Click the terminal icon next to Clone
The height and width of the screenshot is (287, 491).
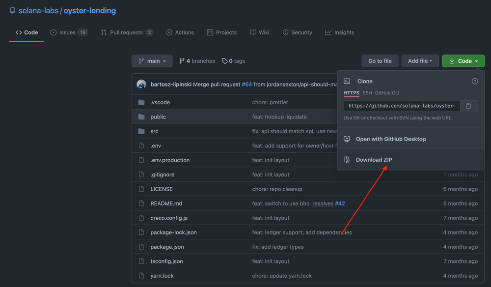pyautogui.click(x=347, y=81)
